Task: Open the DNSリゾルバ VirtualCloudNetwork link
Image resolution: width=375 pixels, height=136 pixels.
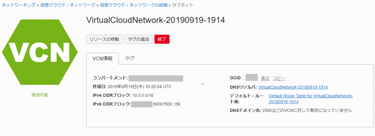Action: coord(293,87)
